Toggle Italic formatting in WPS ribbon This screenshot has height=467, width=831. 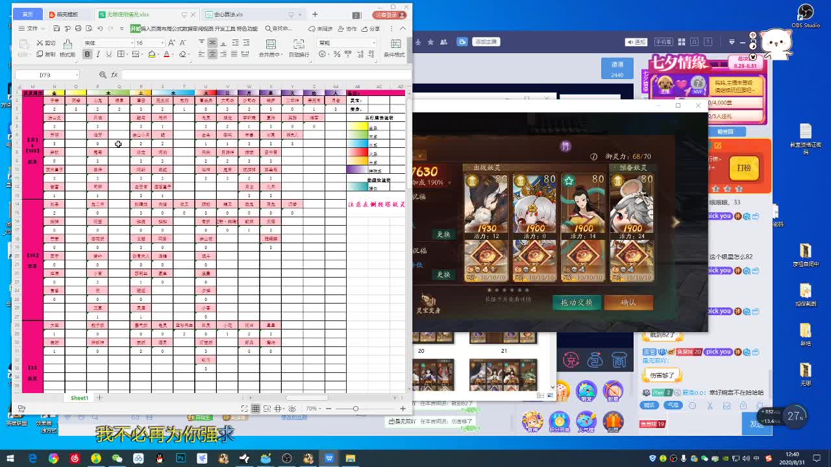(x=98, y=54)
